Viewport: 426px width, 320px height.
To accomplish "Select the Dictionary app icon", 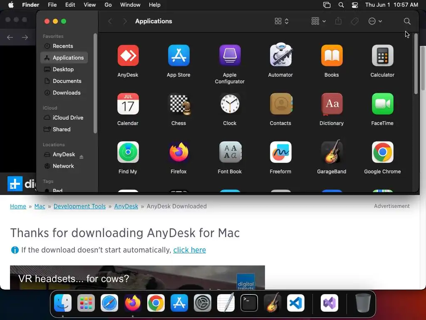I will (x=332, y=104).
